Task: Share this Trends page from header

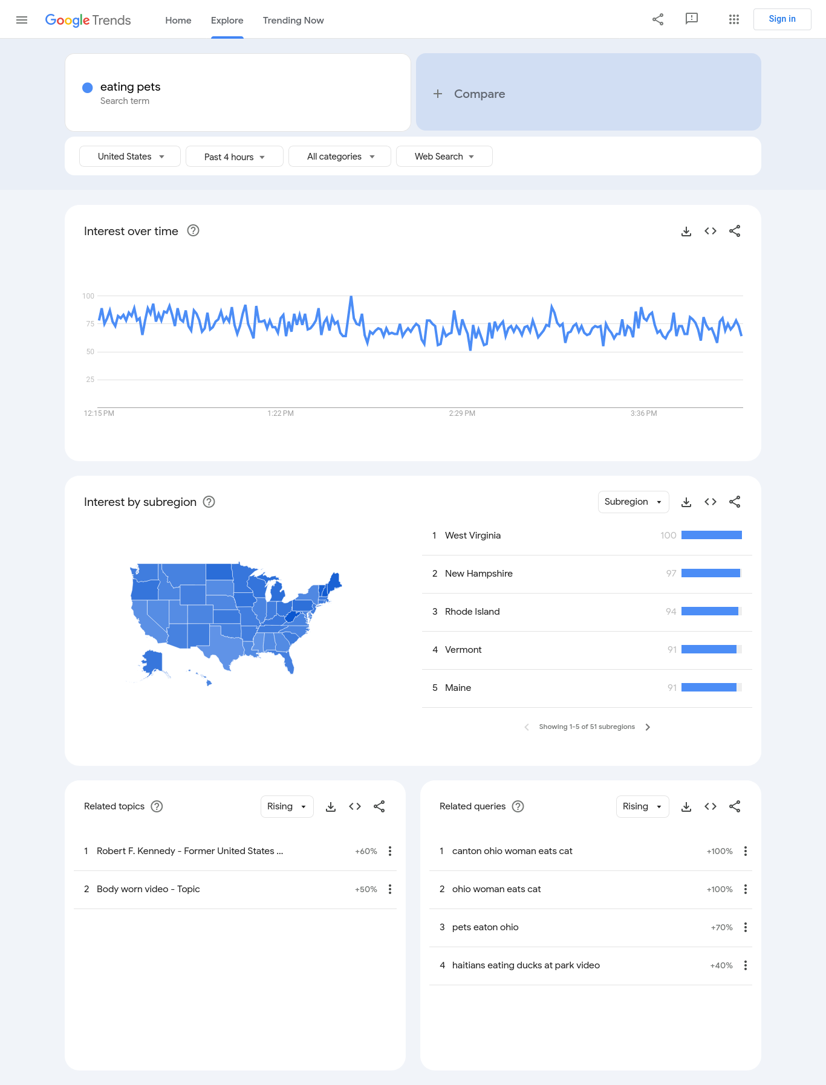Action: 658,19
